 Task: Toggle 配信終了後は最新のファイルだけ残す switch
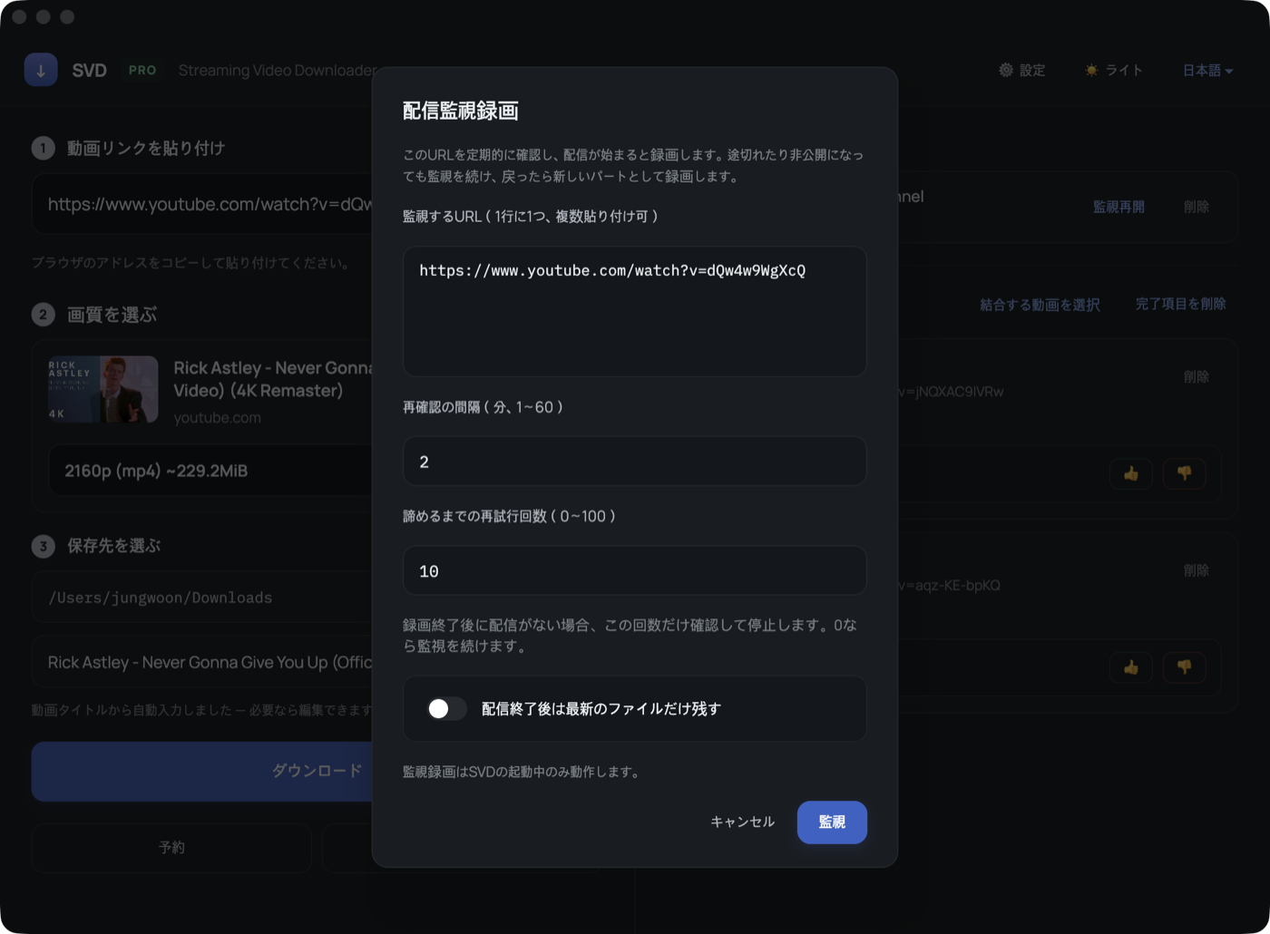(x=446, y=708)
